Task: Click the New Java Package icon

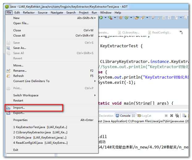Action: [x=121, y=18]
